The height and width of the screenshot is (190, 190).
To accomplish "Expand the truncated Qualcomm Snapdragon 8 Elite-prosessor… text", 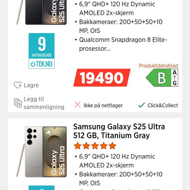I will point(123,44).
